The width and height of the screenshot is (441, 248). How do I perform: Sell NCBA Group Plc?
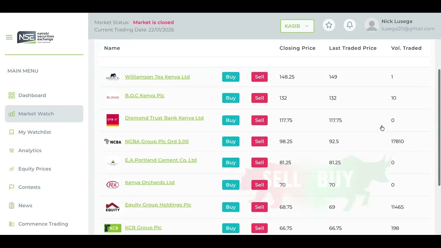[259, 142]
